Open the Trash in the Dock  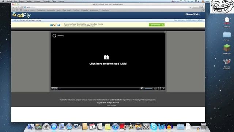tap(204, 126)
